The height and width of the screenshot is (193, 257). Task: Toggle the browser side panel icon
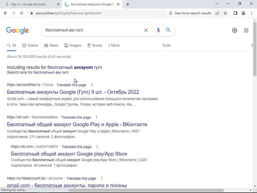(x=235, y=13)
